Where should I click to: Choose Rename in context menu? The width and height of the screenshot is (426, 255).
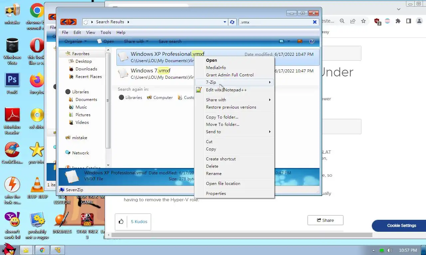[234, 174]
